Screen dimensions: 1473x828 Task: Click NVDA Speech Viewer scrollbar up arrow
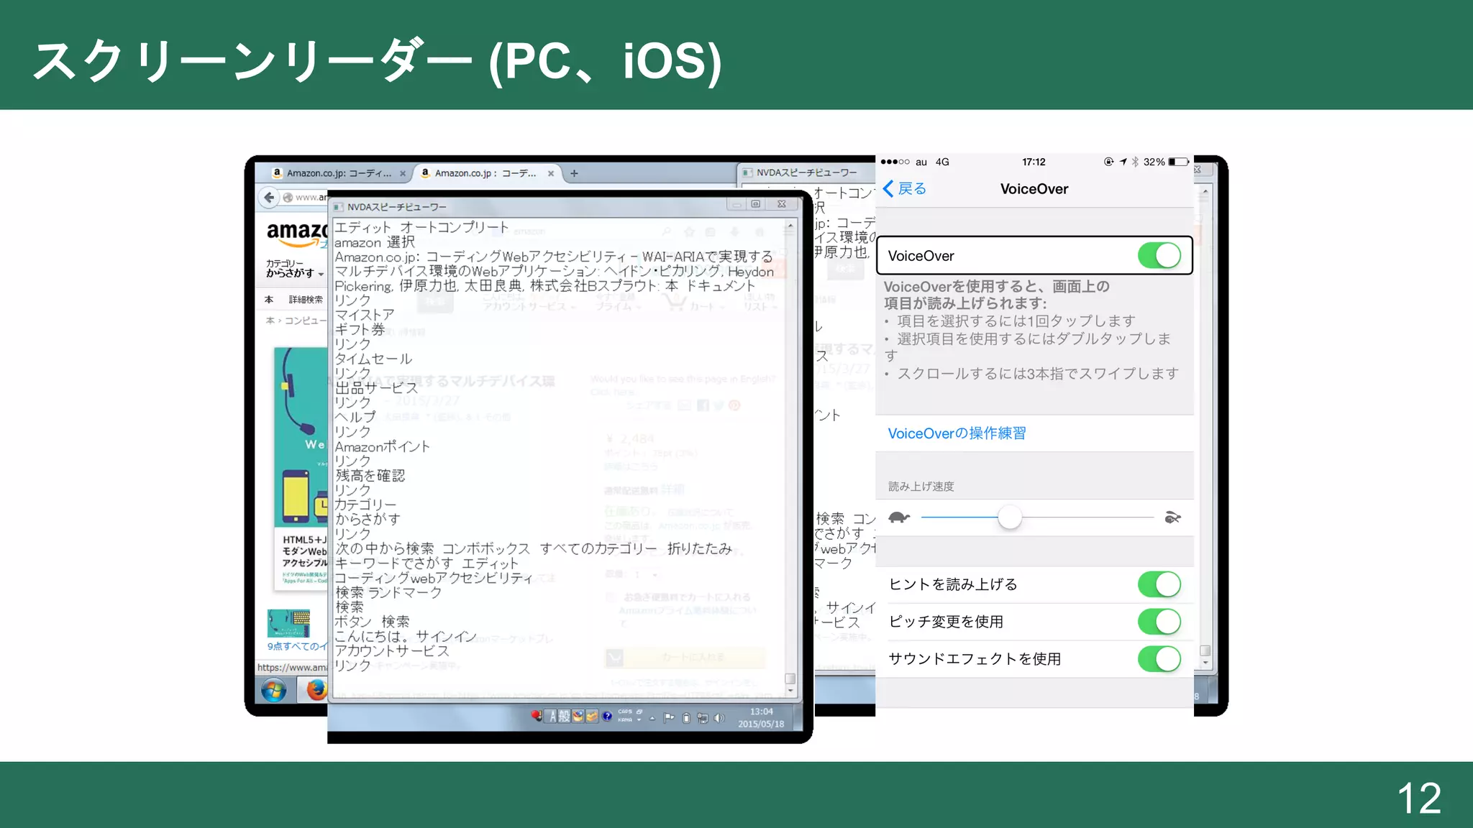790,226
